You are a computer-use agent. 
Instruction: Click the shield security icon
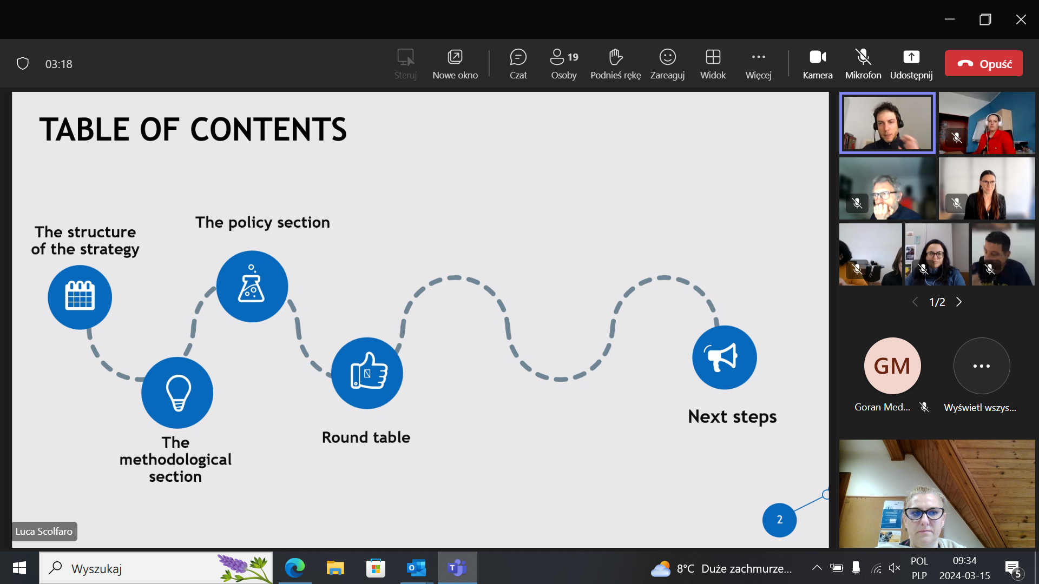click(23, 64)
